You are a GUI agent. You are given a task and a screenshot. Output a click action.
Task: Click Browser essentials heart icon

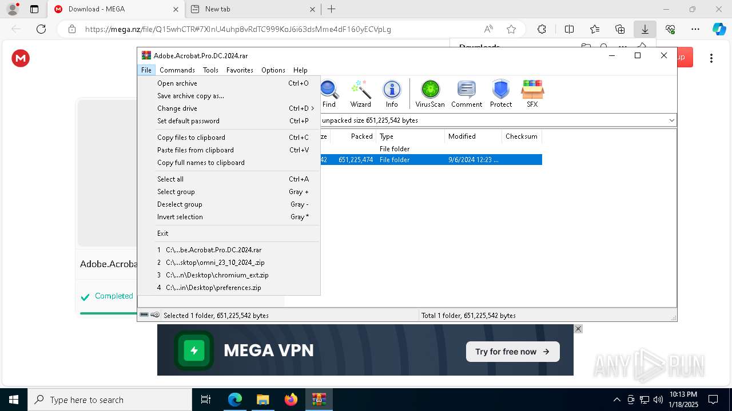tap(670, 29)
